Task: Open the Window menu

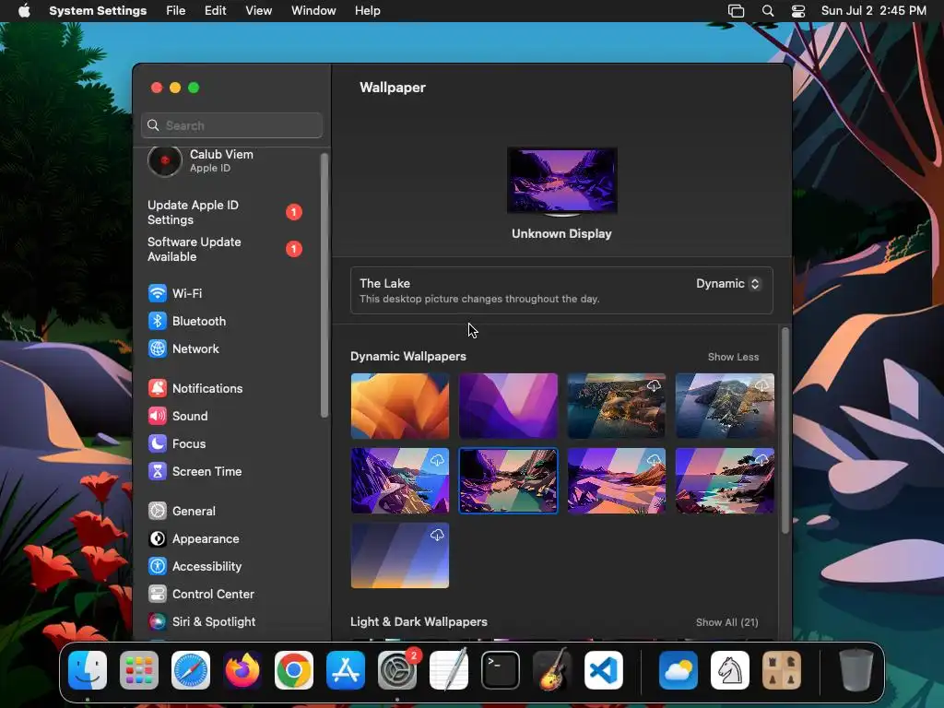Action: point(313,11)
